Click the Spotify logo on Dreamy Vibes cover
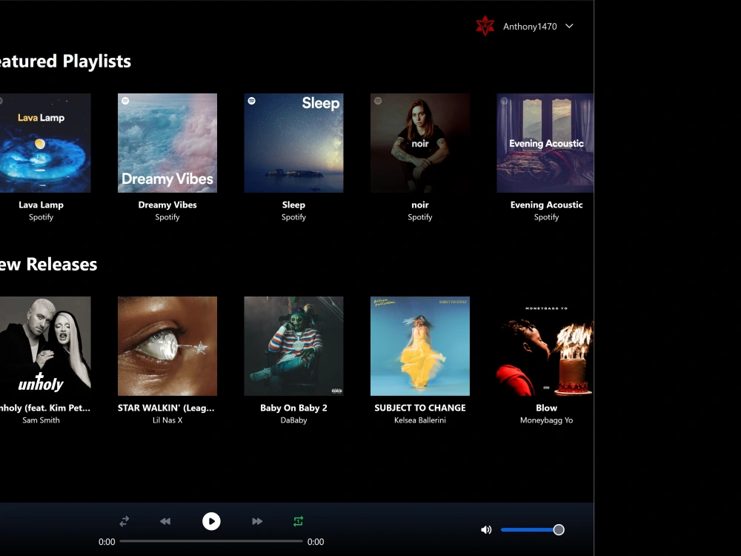The image size is (741, 556). coord(125,101)
